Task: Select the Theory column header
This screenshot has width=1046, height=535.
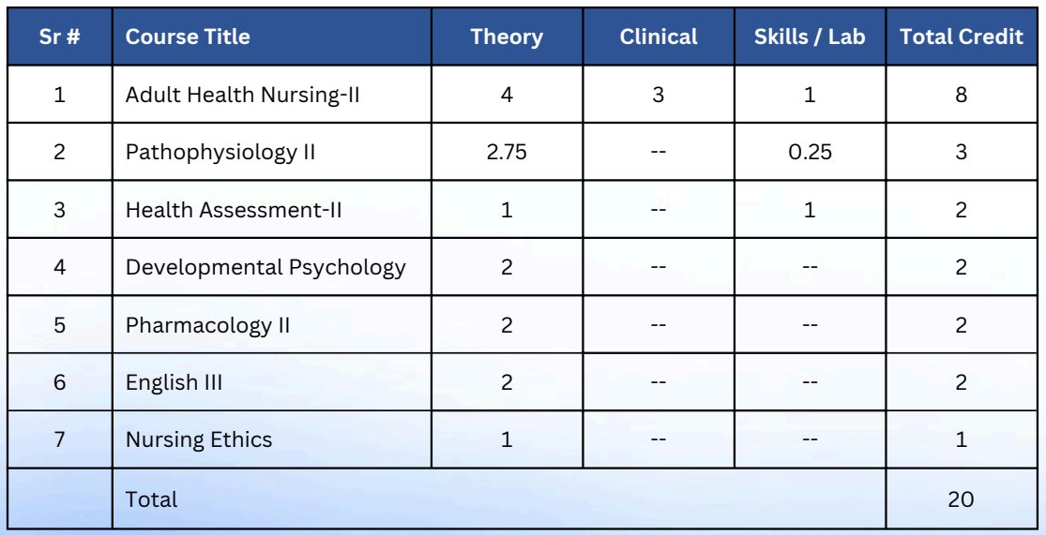Action: [507, 37]
